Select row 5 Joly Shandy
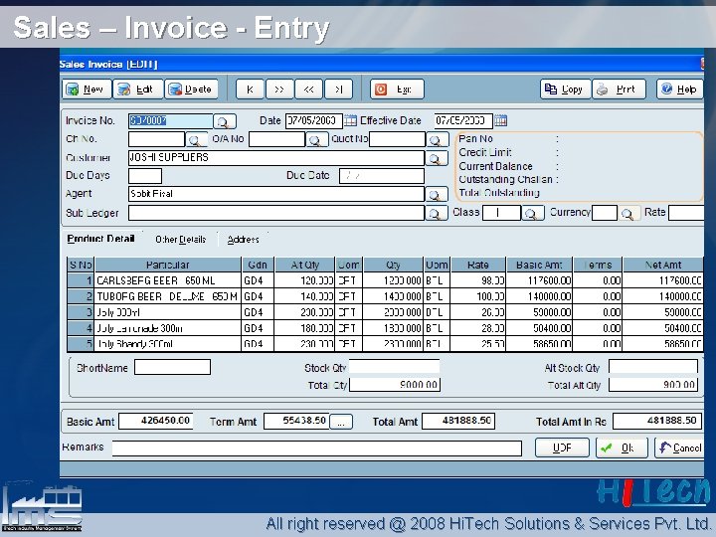 (x=385, y=343)
